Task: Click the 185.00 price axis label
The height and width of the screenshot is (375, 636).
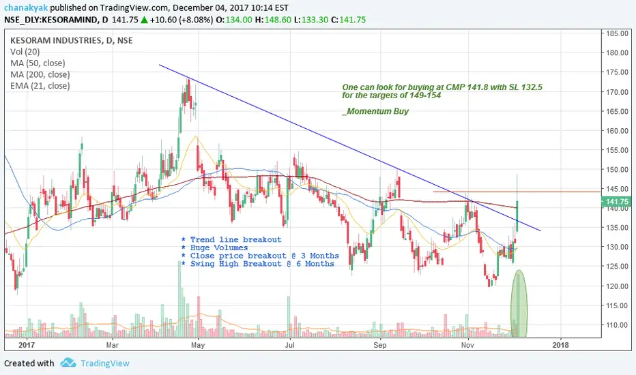Action: (618, 33)
